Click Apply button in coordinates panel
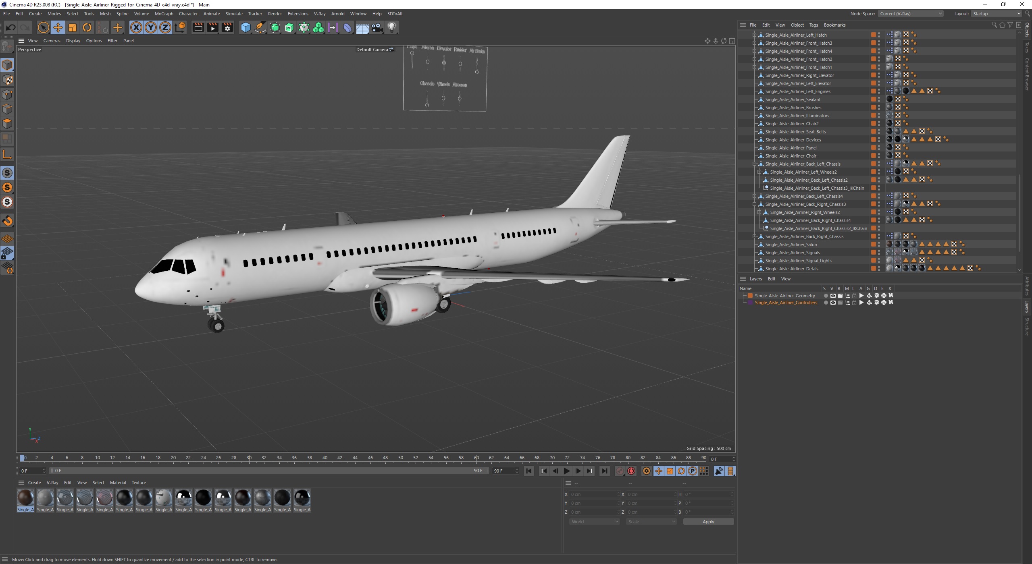Viewport: 1032px width, 564px height. [x=708, y=522]
